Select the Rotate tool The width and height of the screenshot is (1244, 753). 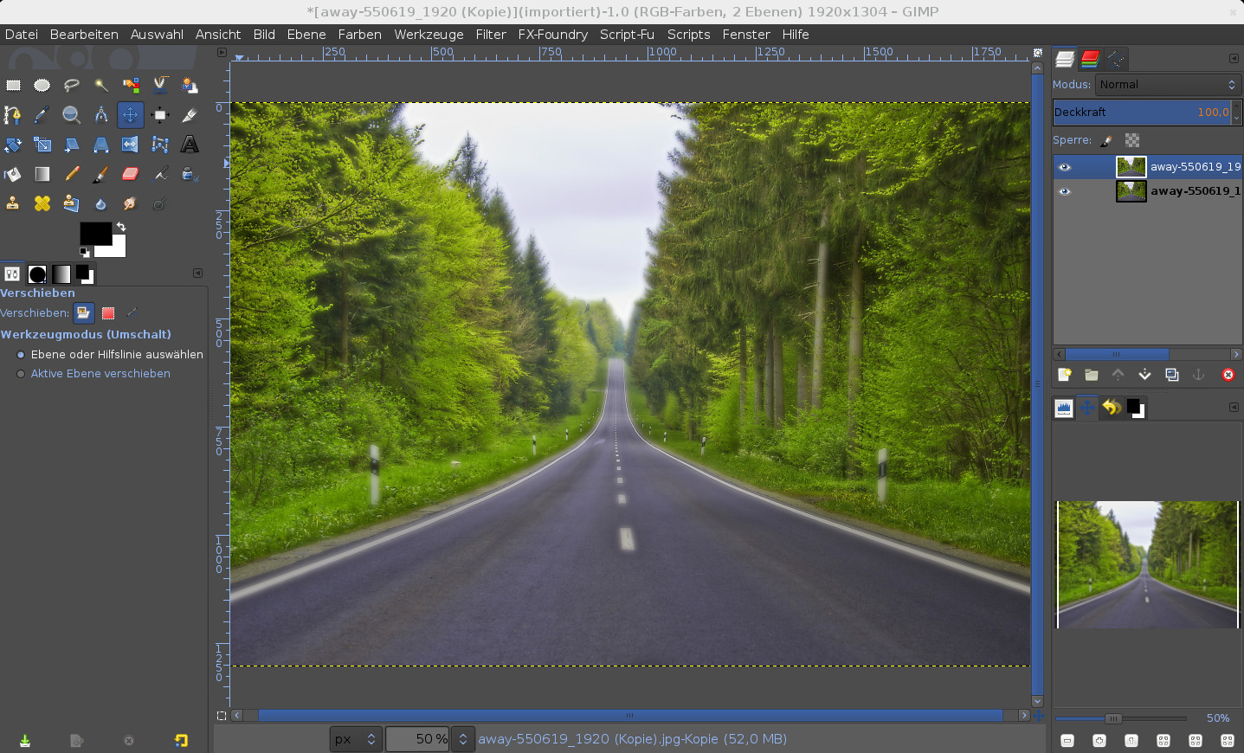(x=13, y=145)
